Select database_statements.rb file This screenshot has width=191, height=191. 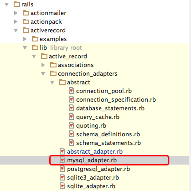[x=110, y=108]
